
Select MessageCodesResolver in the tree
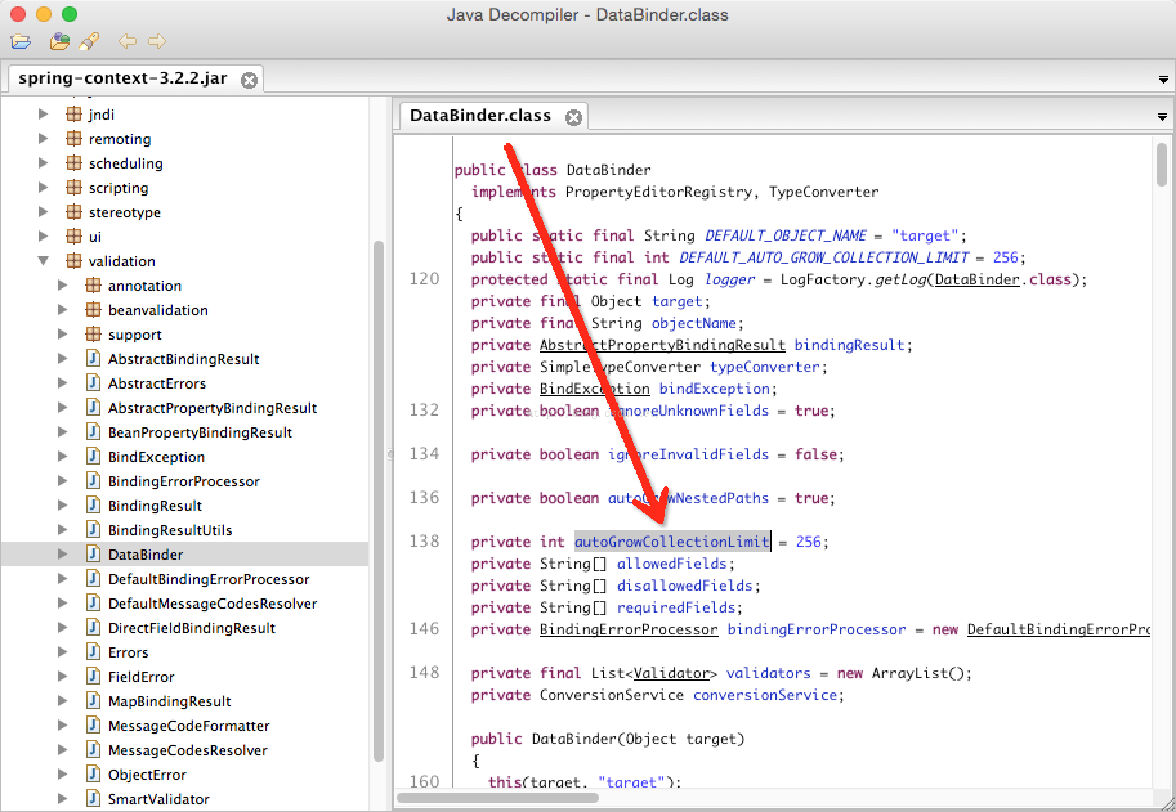(x=187, y=750)
